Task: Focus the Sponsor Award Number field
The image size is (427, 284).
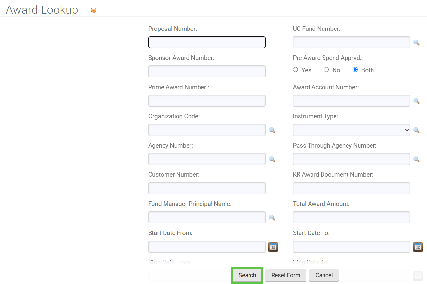Action: click(207, 71)
